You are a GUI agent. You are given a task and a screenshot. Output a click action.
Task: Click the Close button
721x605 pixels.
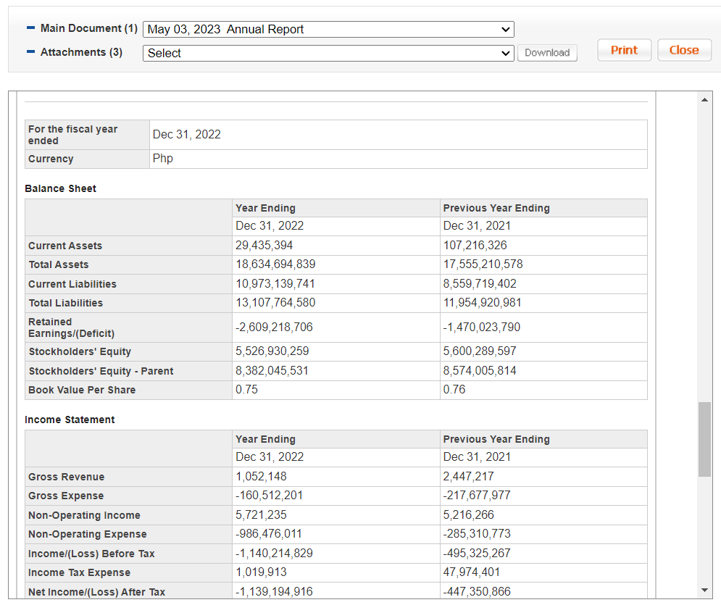pos(684,50)
